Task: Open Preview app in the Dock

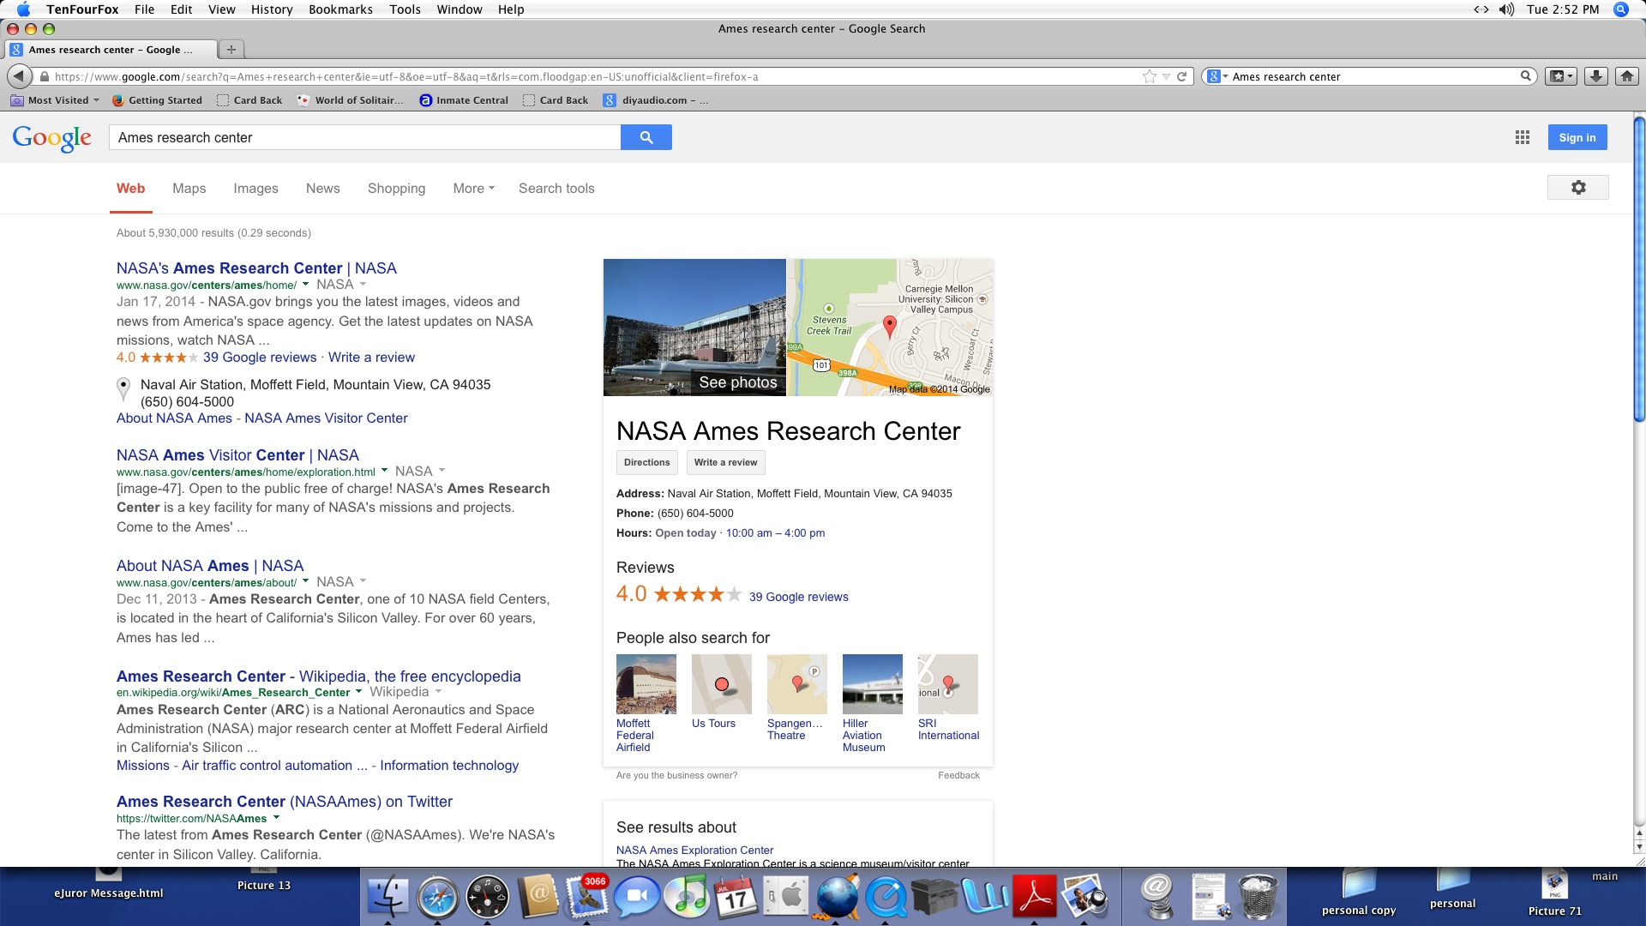Action: [1084, 897]
